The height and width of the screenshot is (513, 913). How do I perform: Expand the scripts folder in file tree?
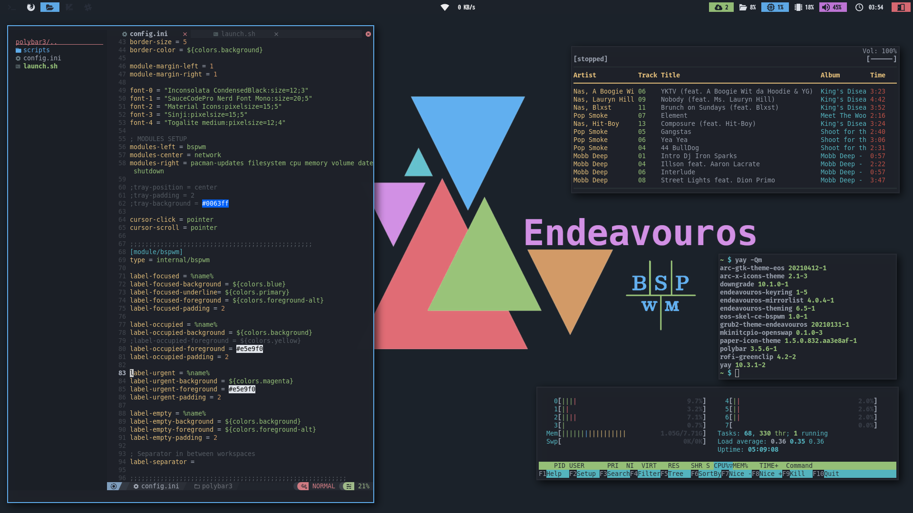point(32,50)
